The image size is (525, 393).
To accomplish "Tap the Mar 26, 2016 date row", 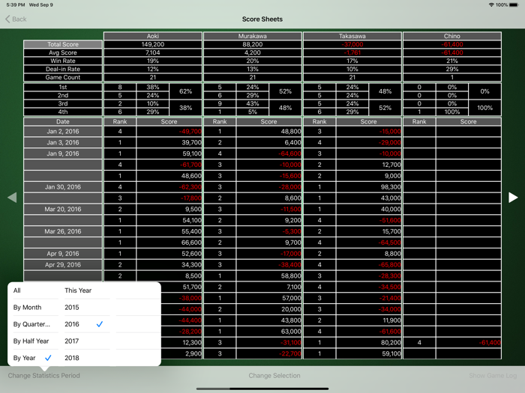I will (x=62, y=231).
